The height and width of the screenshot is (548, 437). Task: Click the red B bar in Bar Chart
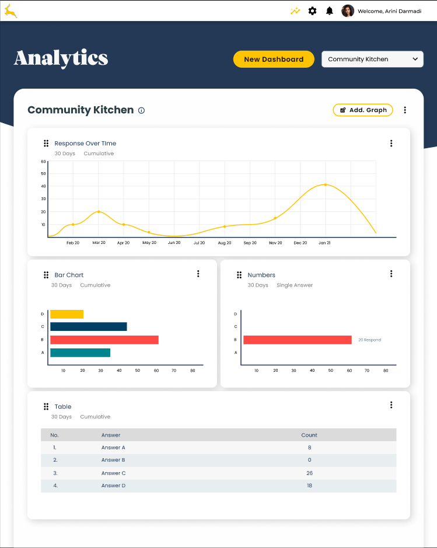[104, 340]
